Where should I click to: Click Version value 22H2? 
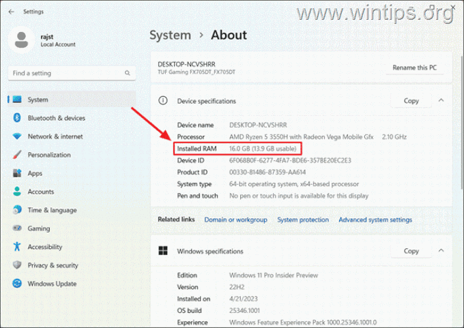(x=237, y=287)
